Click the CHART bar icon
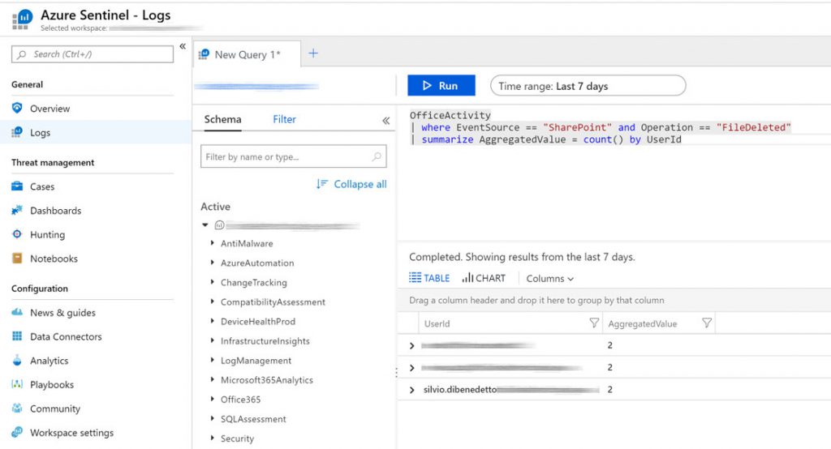The width and height of the screenshot is (831, 449). (x=467, y=278)
